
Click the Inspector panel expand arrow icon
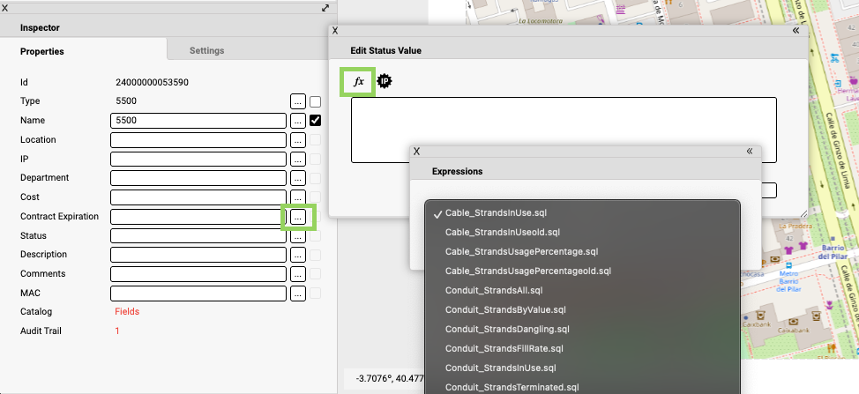(325, 8)
